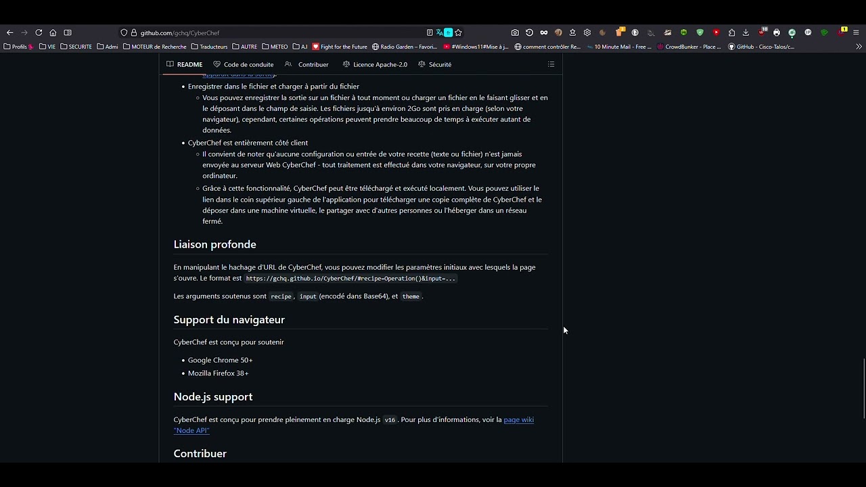Open the green shield extension
This screenshot has height=487, width=866.
click(x=700, y=32)
